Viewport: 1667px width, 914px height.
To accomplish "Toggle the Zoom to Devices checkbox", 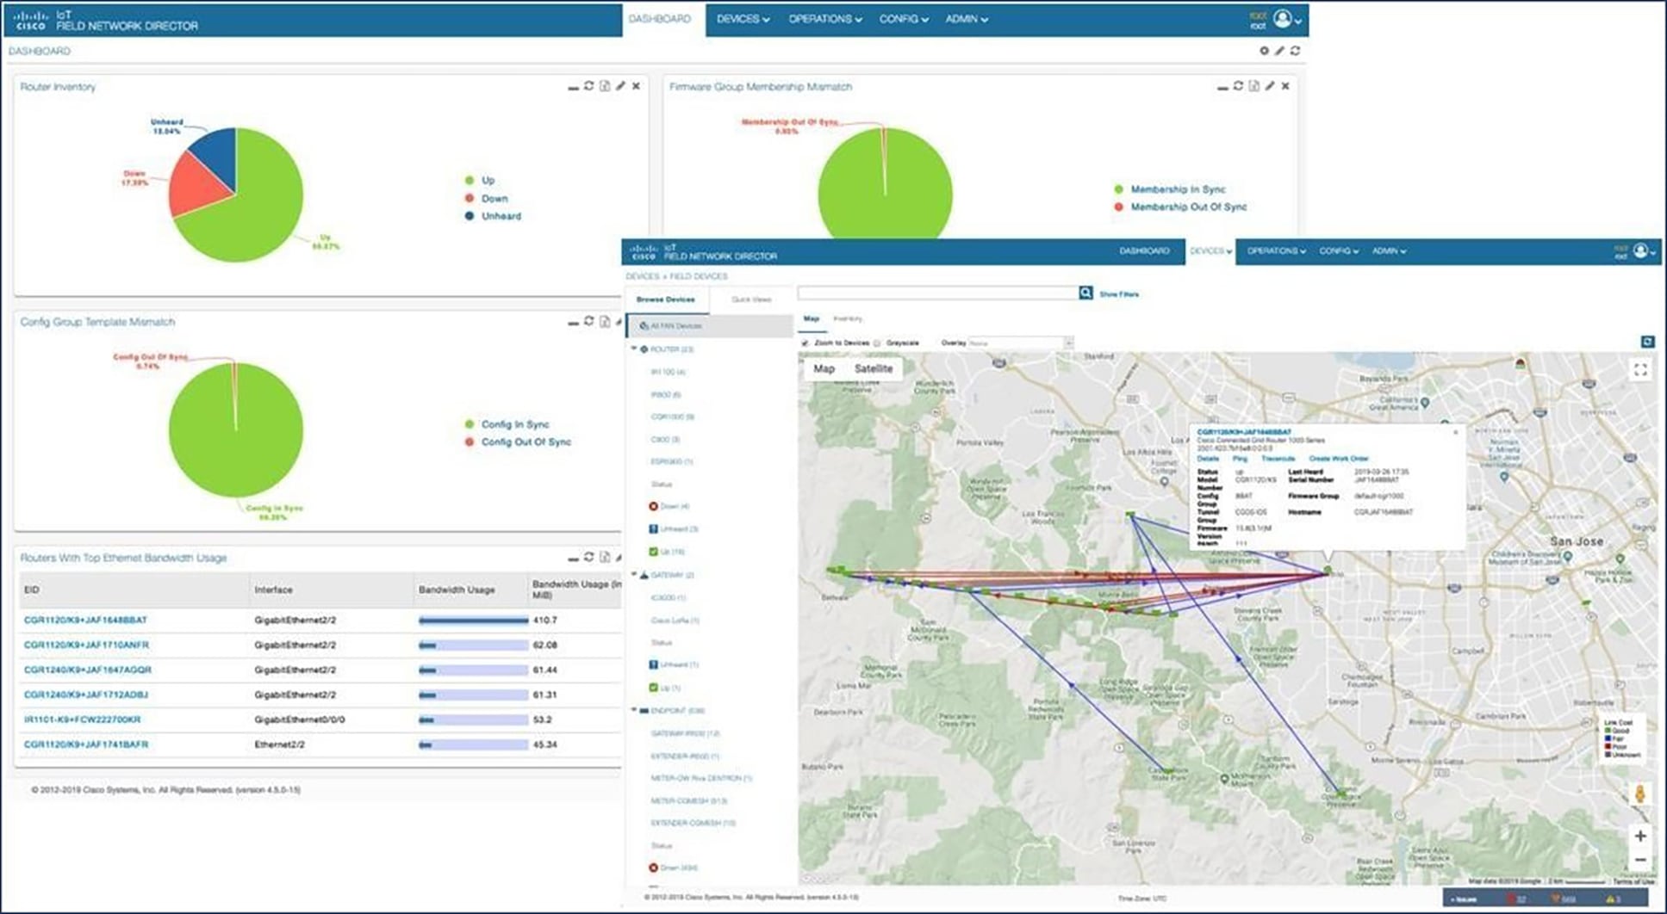I will pyautogui.click(x=806, y=343).
